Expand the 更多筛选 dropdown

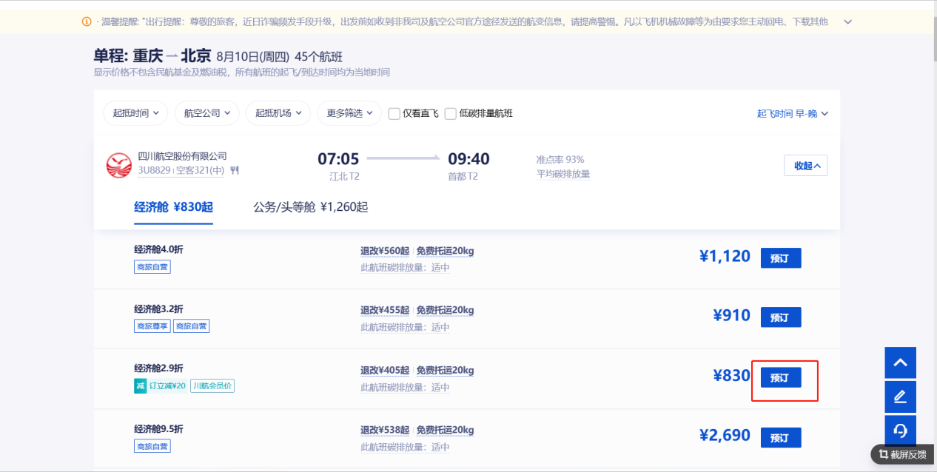(349, 113)
